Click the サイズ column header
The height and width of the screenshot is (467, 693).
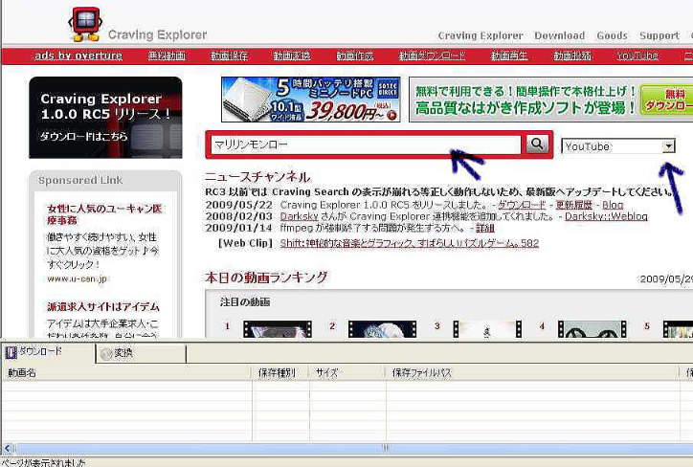(x=347, y=372)
